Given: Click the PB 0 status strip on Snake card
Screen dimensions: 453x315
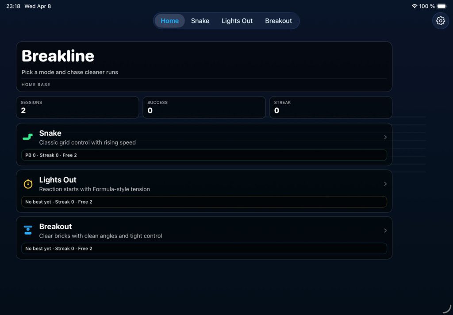Looking at the screenshot, I should point(203,155).
